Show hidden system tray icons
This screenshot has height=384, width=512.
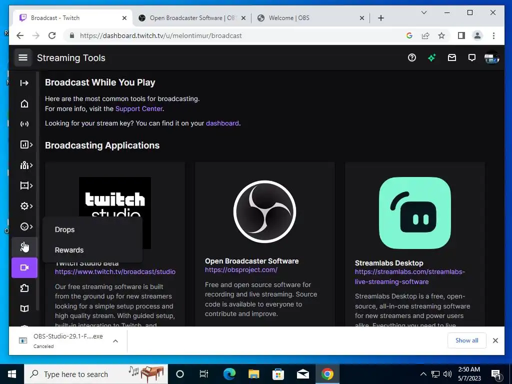pos(423,374)
